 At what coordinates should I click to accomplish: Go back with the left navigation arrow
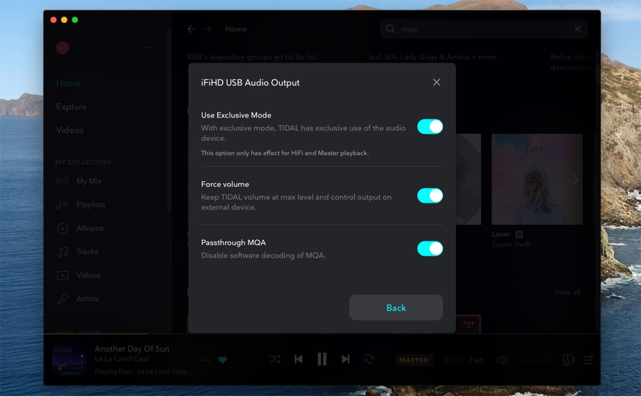click(x=191, y=29)
